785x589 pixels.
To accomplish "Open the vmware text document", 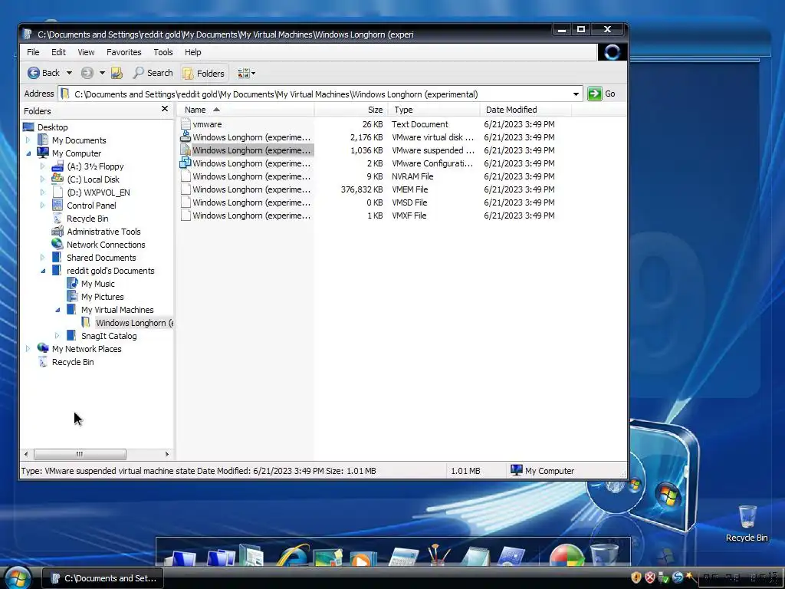I will click(x=207, y=124).
